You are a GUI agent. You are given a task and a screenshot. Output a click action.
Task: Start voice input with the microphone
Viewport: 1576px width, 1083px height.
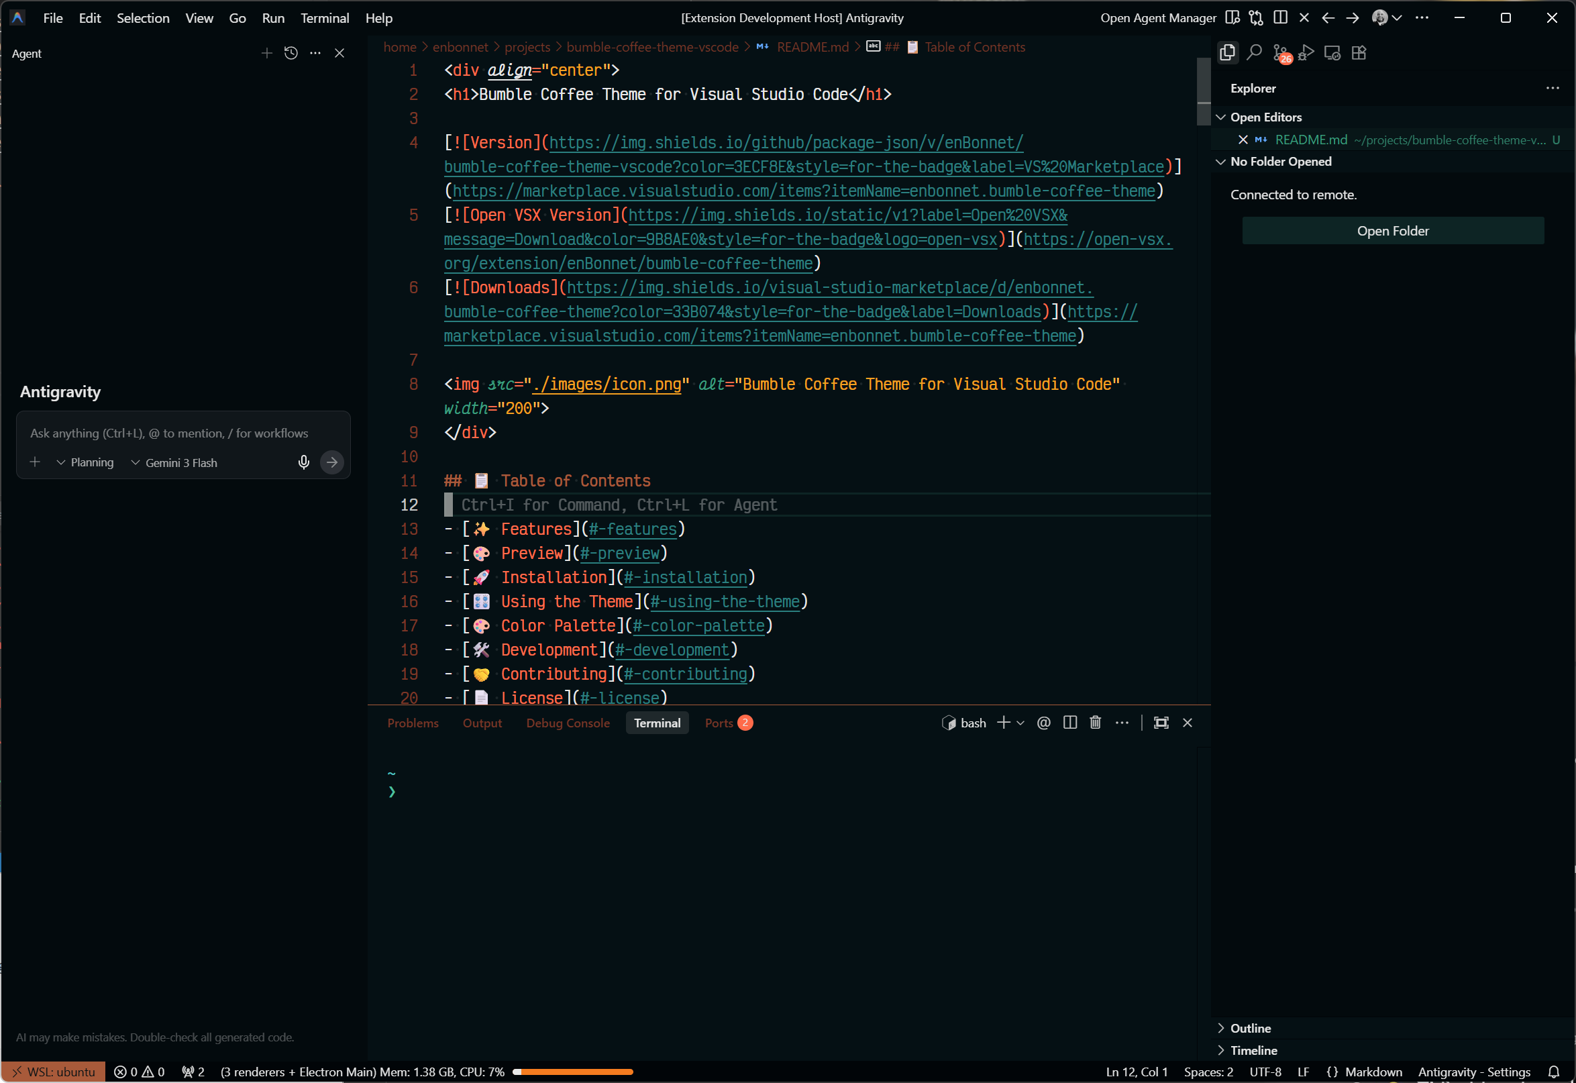[304, 462]
